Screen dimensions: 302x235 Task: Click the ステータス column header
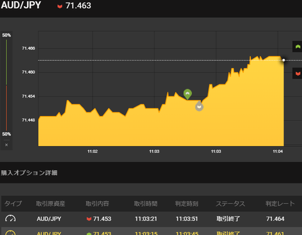coord(230,203)
